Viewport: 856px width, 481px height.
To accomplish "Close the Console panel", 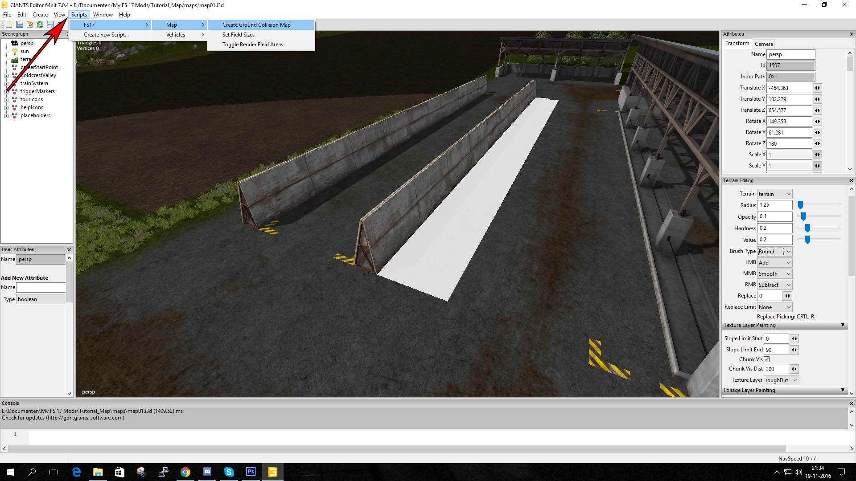I will tap(851, 403).
